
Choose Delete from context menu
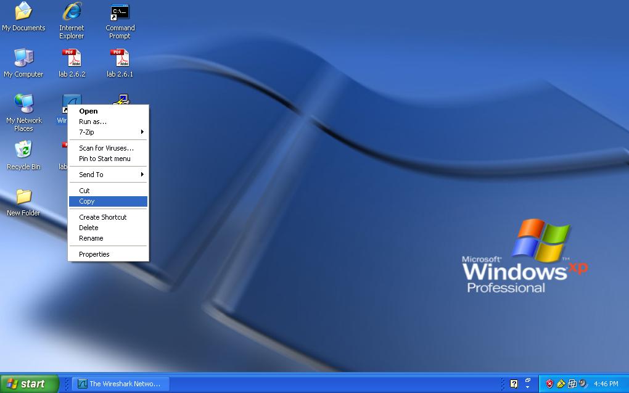click(x=108, y=228)
